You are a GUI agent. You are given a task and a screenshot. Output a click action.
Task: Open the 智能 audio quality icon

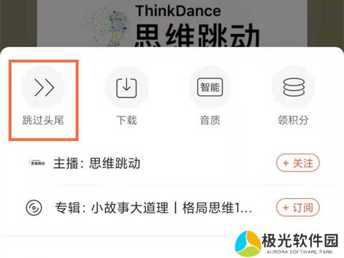click(x=210, y=87)
